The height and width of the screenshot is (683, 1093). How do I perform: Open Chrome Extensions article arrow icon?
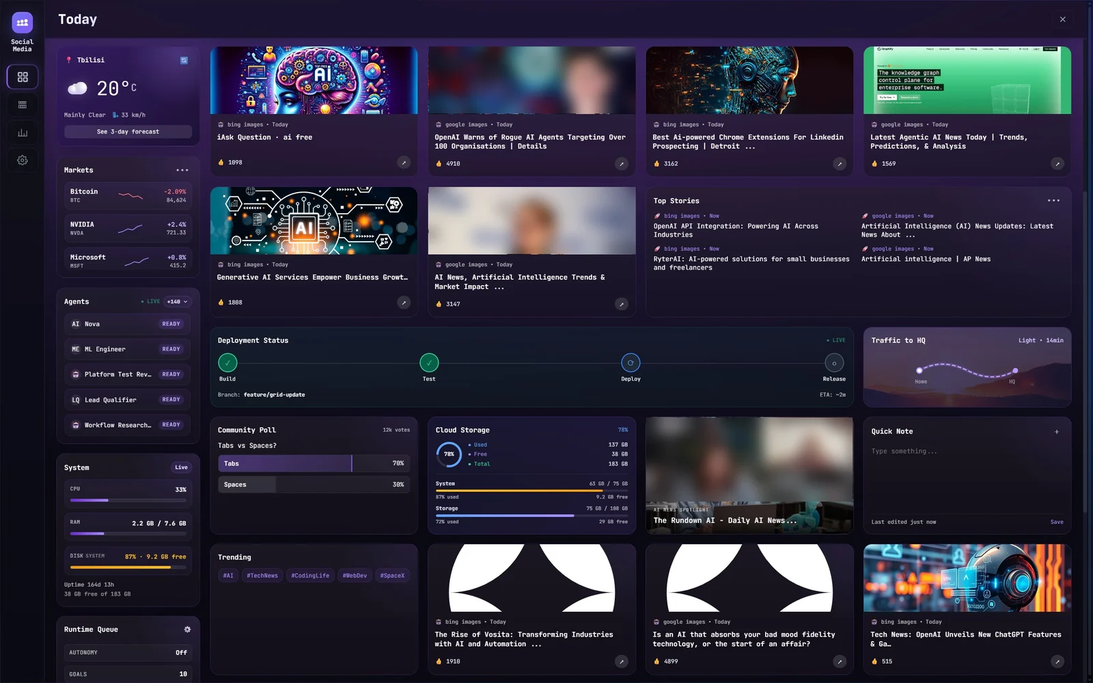pyautogui.click(x=840, y=164)
